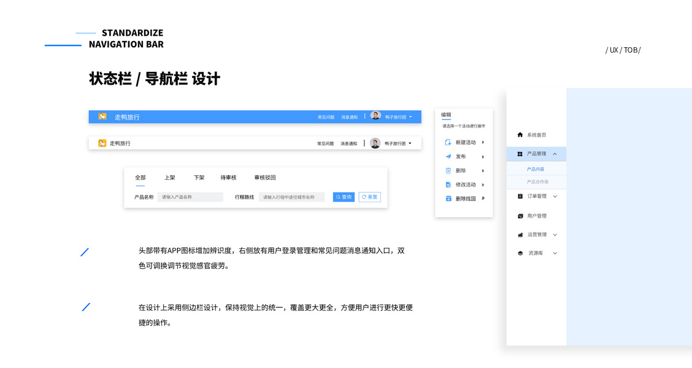Open user avatar in the blue navigation bar
Viewport: 692px width, 368px height.
[375, 116]
